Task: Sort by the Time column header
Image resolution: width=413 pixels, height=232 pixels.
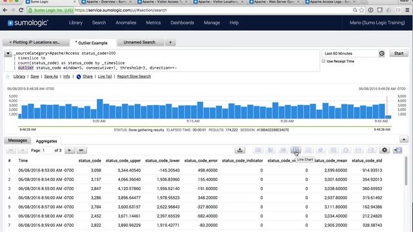Action: [23, 160]
